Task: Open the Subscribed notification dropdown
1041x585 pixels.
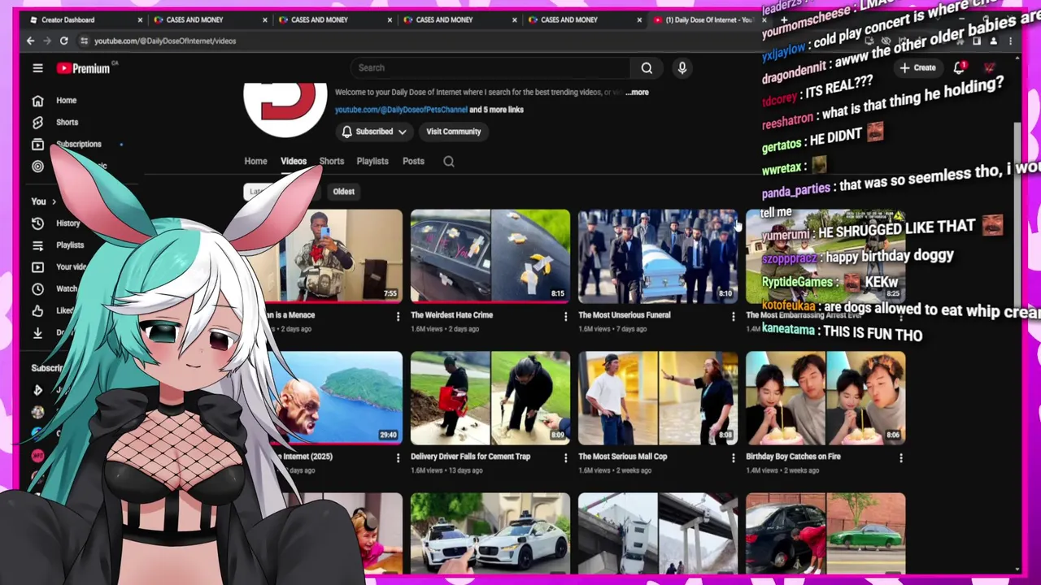Action: pos(374,132)
